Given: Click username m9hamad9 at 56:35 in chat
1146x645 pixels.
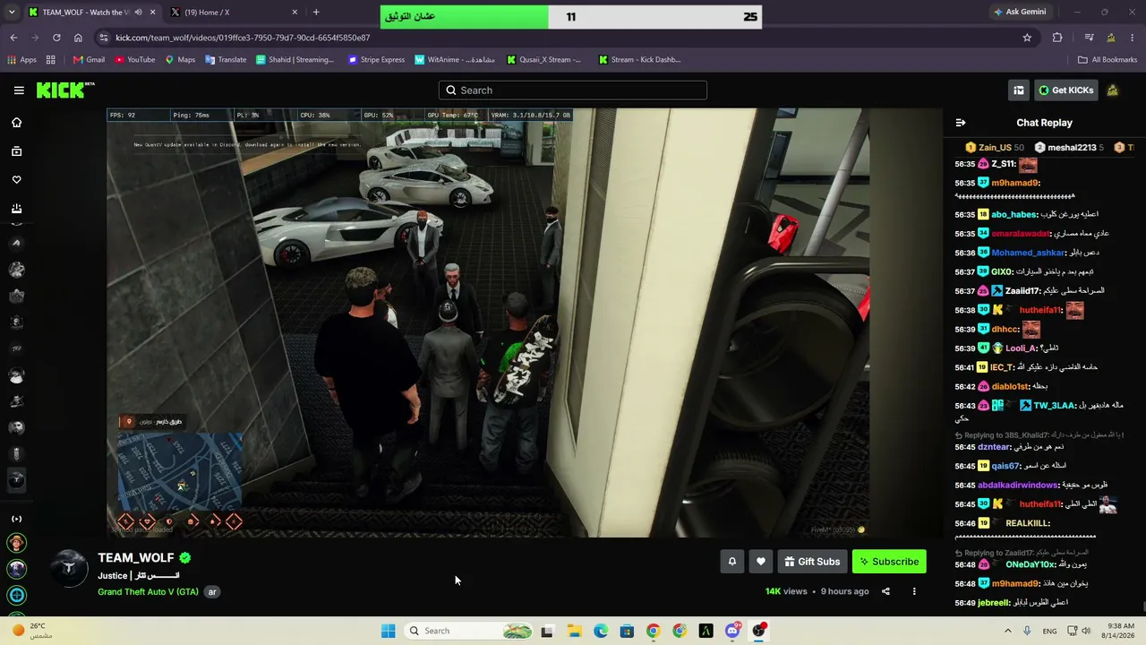Looking at the screenshot, I should click(x=1014, y=183).
